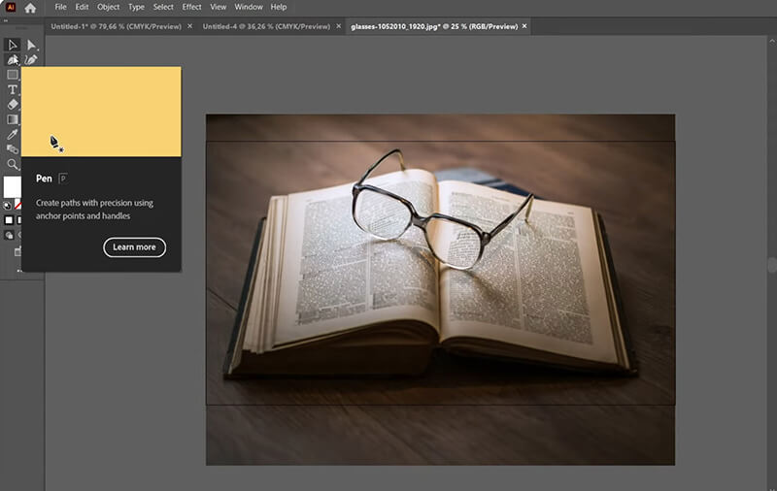Activate the Zoom tool

[x=13, y=164]
